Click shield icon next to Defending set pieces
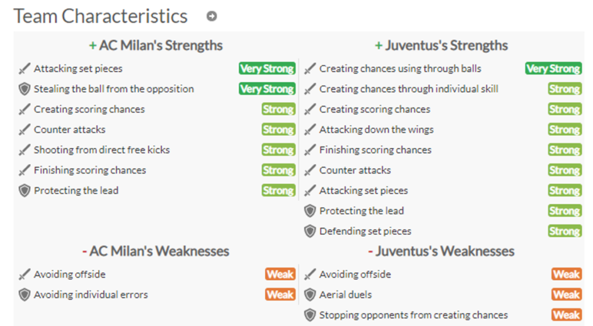 pyautogui.click(x=310, y=231)
